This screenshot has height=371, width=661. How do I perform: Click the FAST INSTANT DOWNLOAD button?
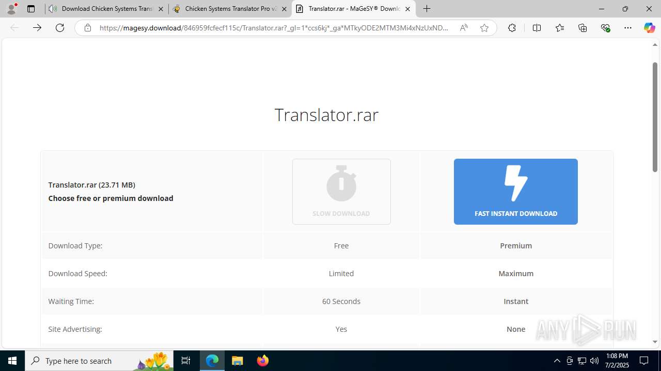[x=516, y=192]
